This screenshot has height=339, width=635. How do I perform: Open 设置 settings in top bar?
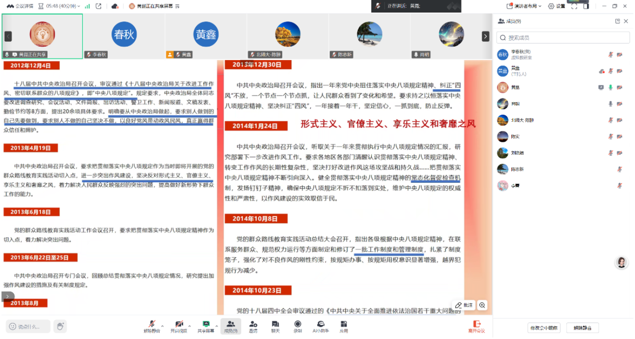pyautogui.click(x=557, y=6)
